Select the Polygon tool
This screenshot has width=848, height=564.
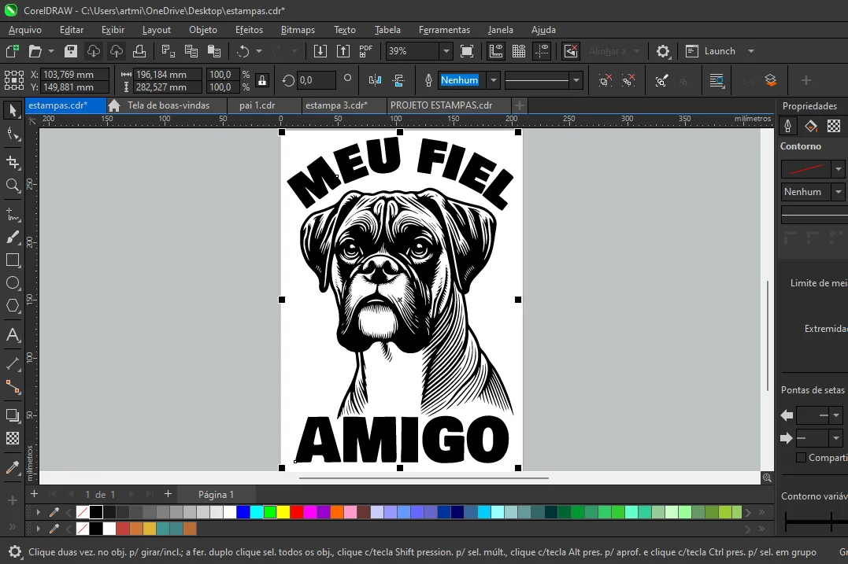[13, 306]
